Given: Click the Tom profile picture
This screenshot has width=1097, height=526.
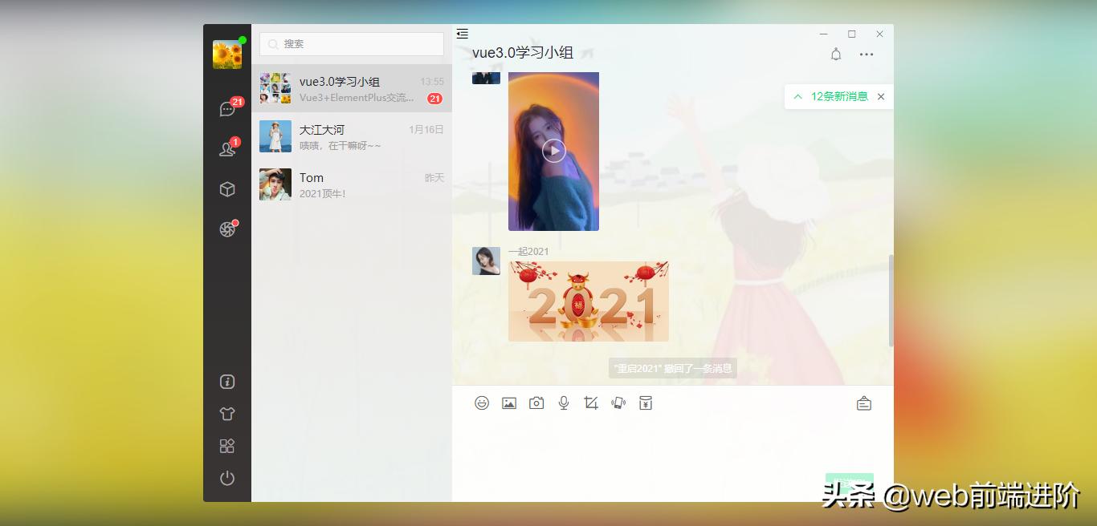Looking at the screenshot, I should (275, 184).
